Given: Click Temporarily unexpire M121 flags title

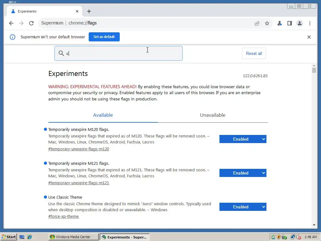Looking at the screenshot, I should pos(79,163).
